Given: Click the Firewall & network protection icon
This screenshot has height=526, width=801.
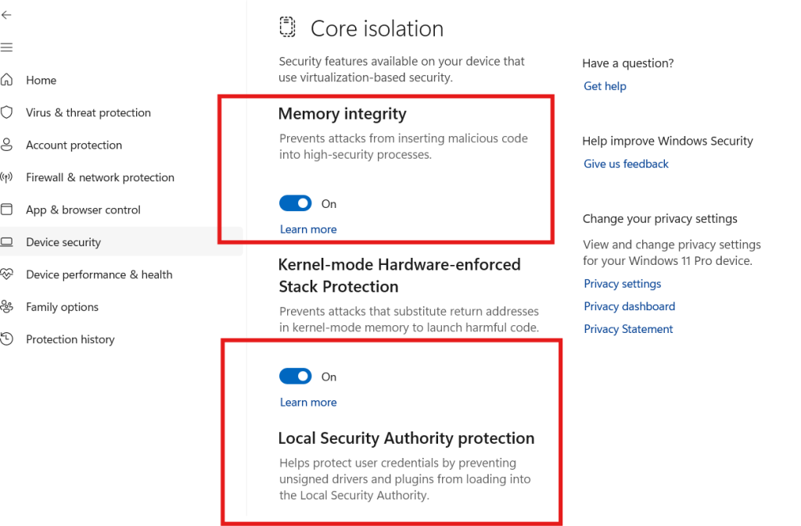Looking at the screenshot, I should (10, 177).
